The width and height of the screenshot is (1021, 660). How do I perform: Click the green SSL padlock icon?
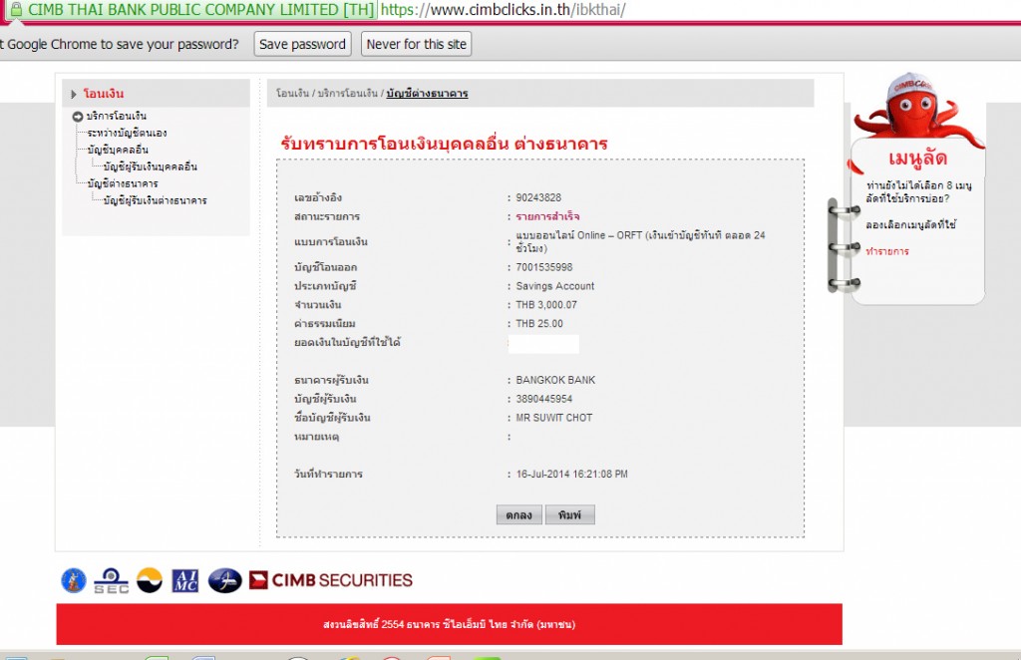pos(16,9)
